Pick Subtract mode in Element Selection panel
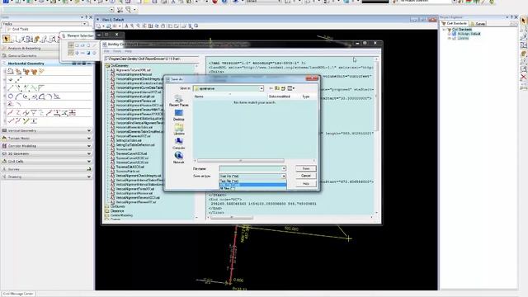The height and width of the screenshot is (297, 528). pyautogui.click(x=82, y=53)
